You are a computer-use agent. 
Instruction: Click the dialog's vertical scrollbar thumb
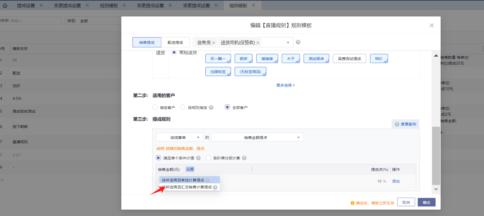[436, 155]
